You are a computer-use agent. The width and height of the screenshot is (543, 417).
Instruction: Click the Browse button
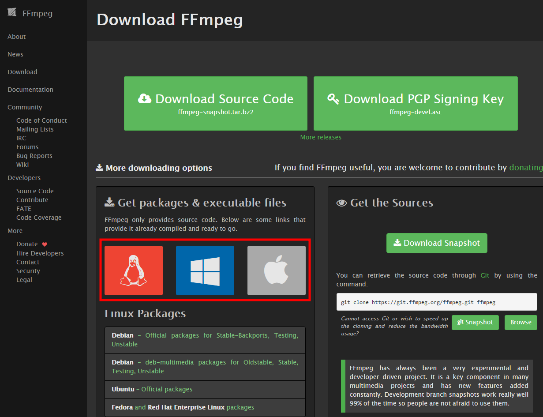521,323
